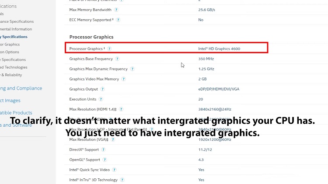Click help icon beside Processor Graphics row
This screenshot has height=184, width=328.
(x=109, y=49)
